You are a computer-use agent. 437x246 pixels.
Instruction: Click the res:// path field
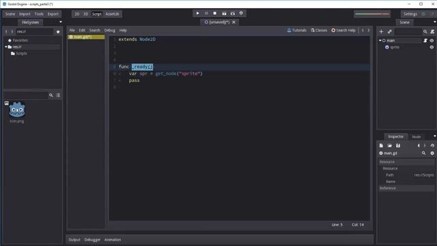point(34,32)
